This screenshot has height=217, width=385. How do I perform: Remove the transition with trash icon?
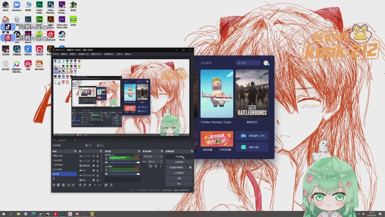pyautogui.click(x=155, y=166)
